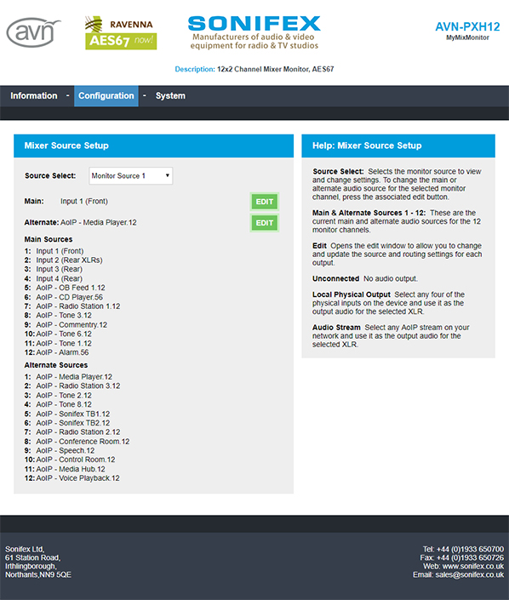The width and height of the screenshot is (509, 600).
Task: Click the Alternate Sources heading
Action: tap(56, 365)
